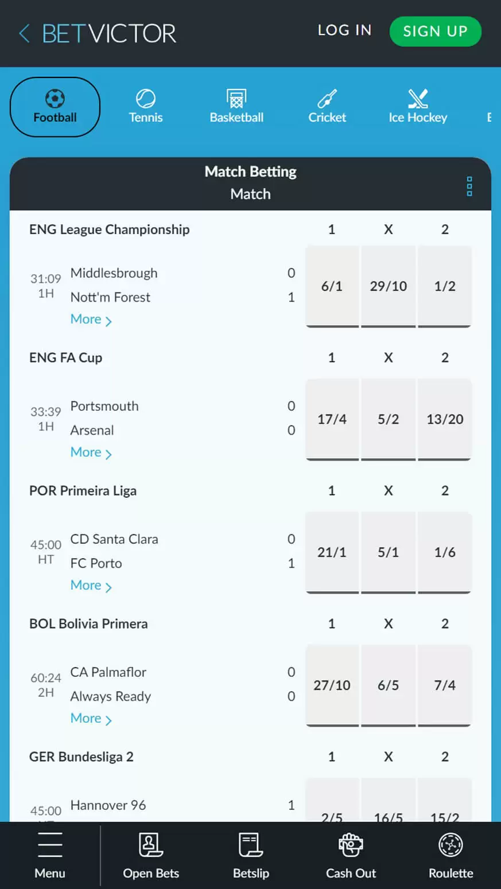Pick Middlesbrough home win odds 6/1
501x889 pixels.
tap(332, 286)
